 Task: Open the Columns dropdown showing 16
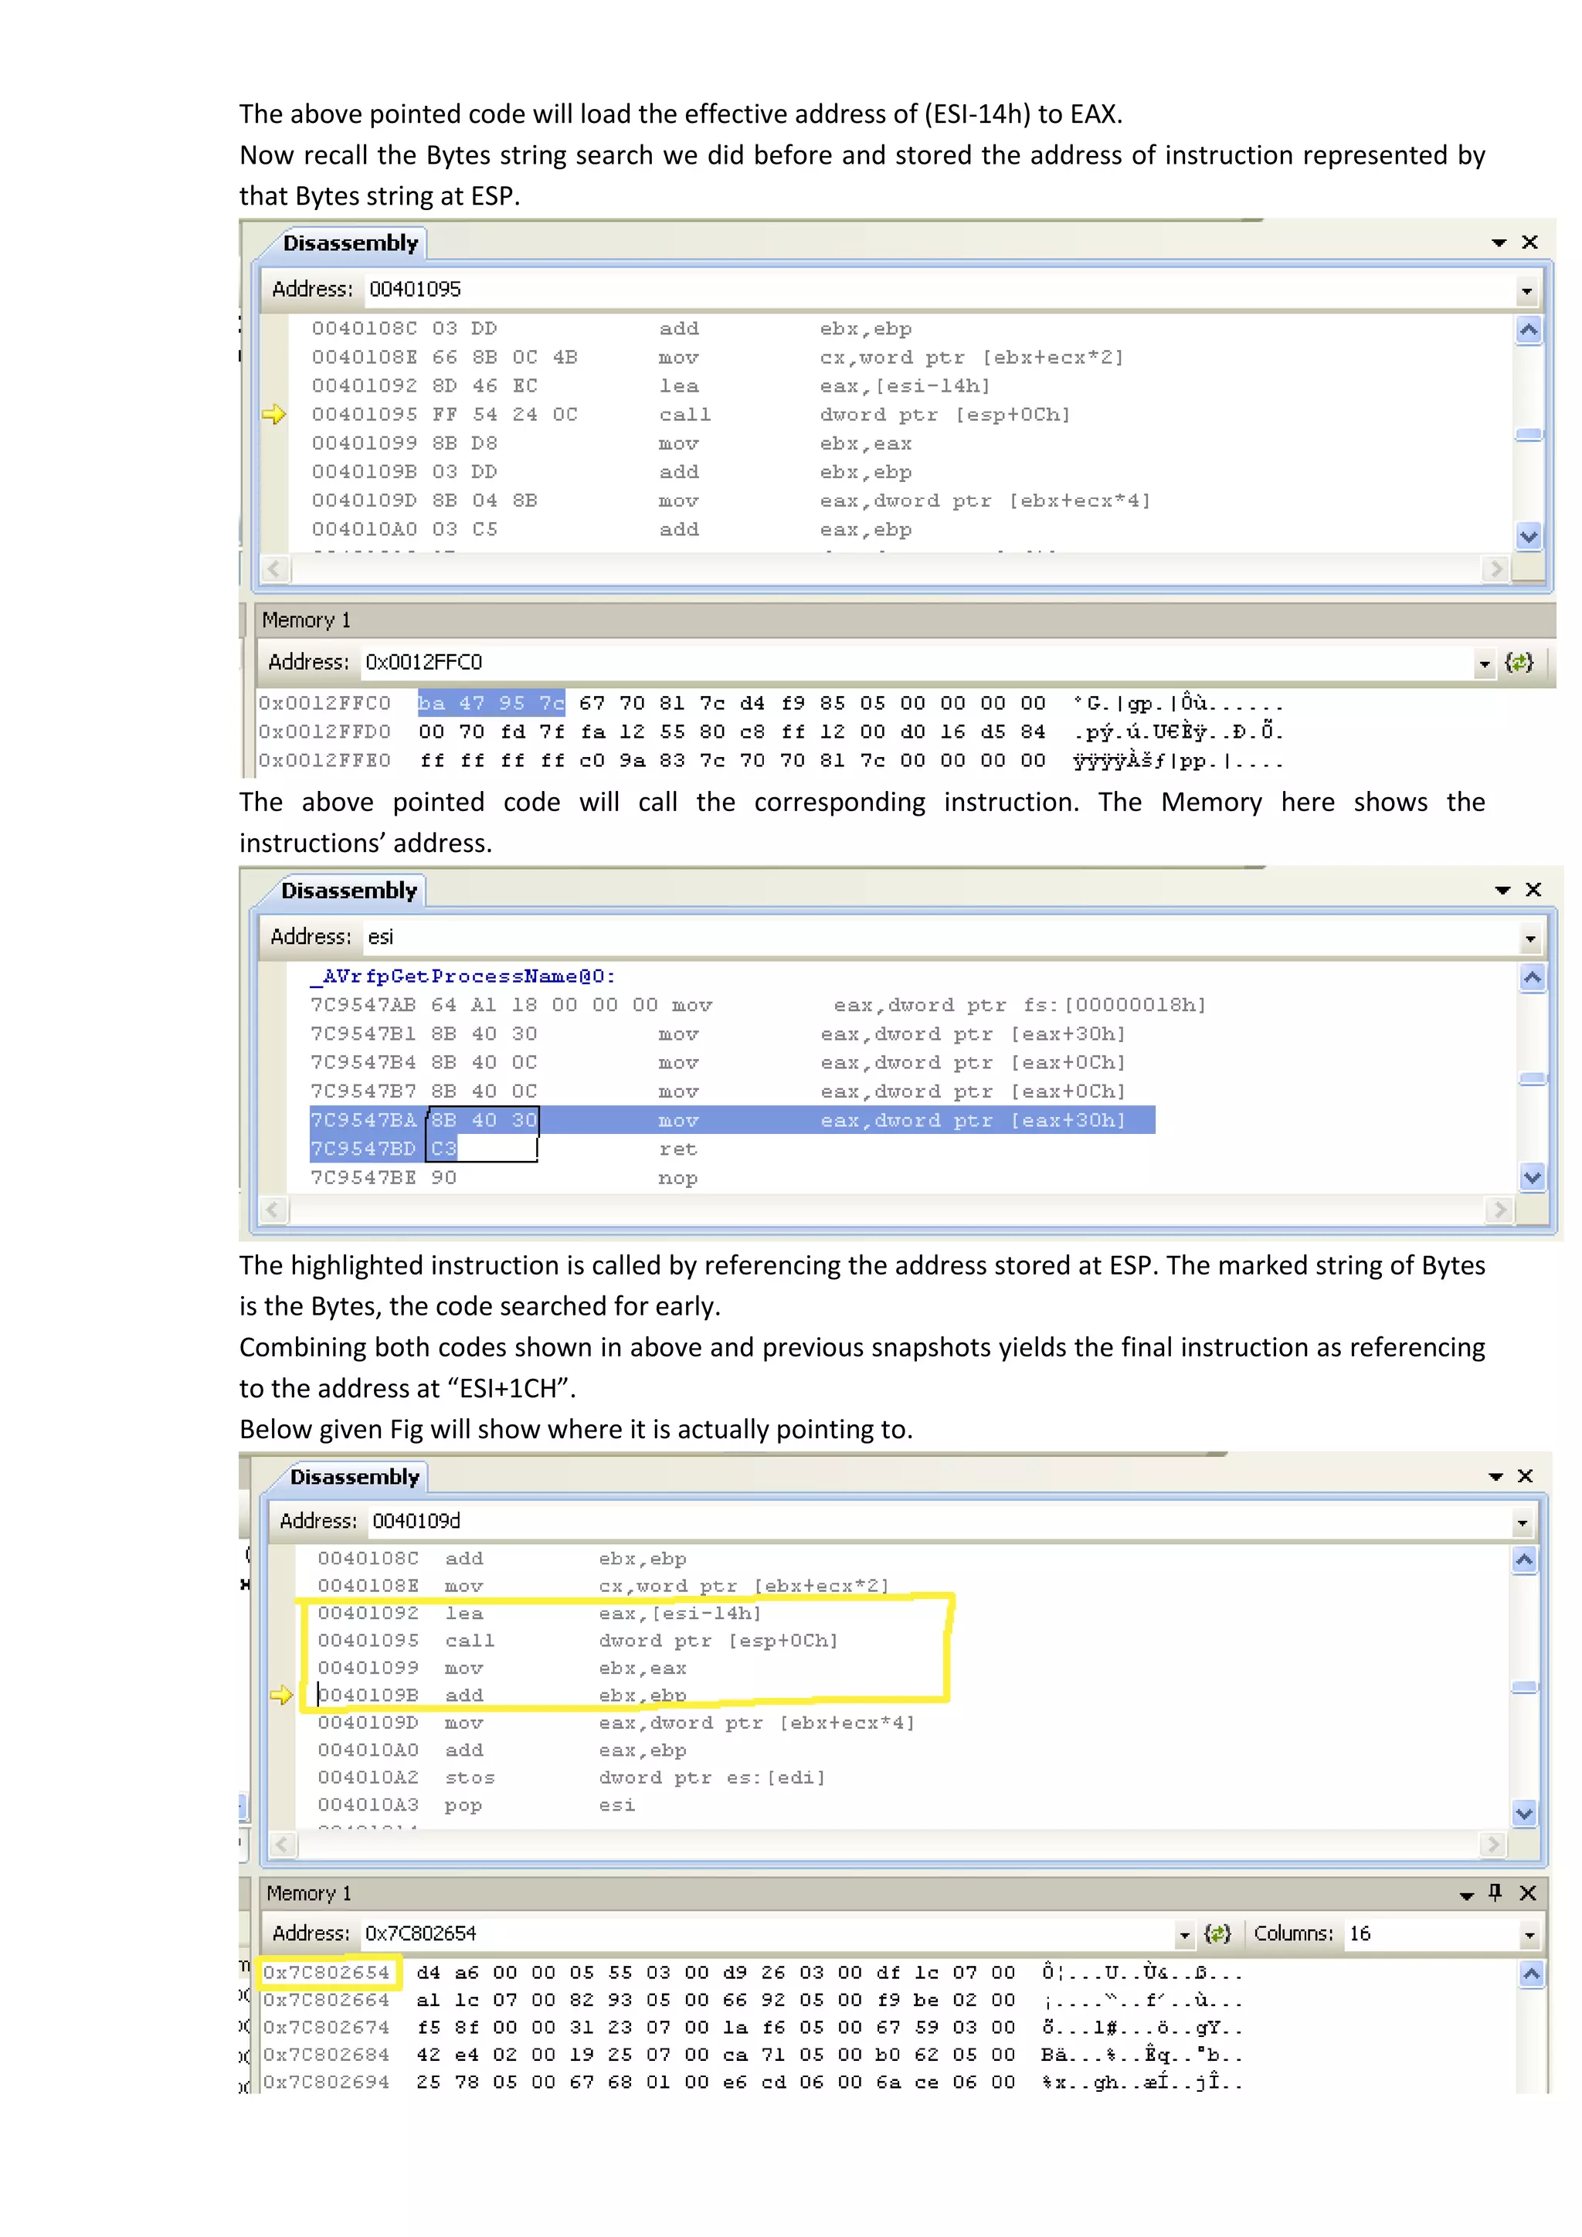tap(1529, 1935)
